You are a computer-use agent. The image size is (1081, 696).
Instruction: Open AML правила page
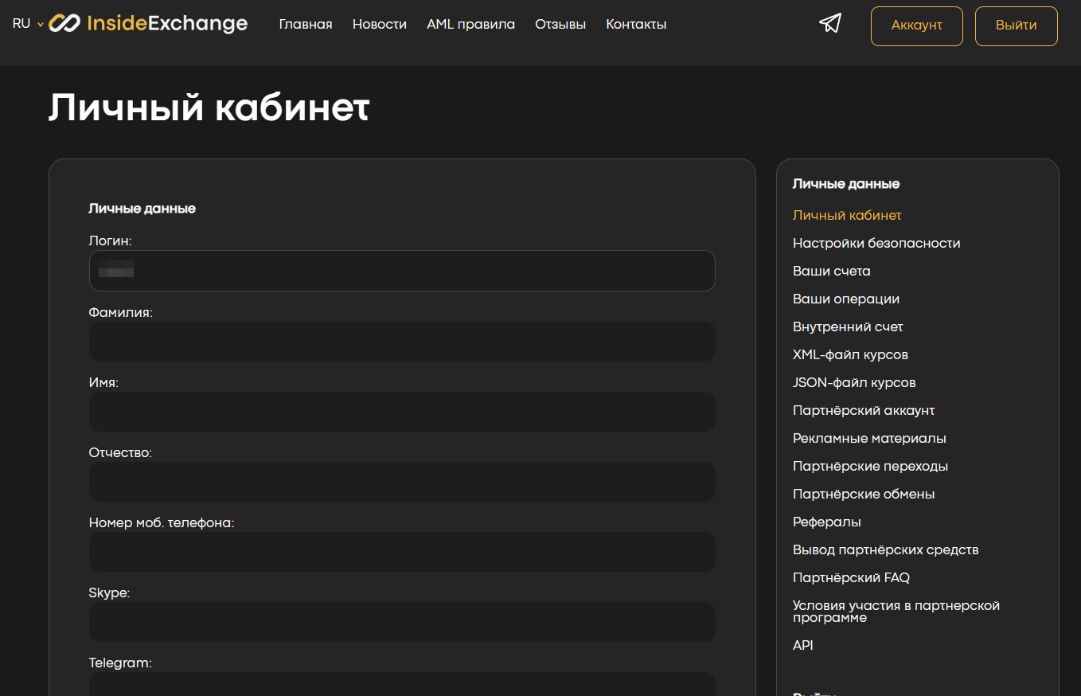[x=470, y=25]
